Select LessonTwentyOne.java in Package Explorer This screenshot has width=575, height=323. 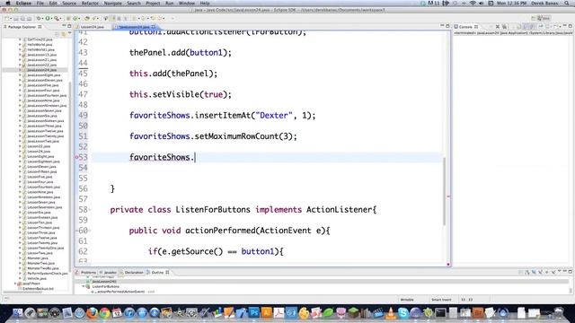pos(45,248)
